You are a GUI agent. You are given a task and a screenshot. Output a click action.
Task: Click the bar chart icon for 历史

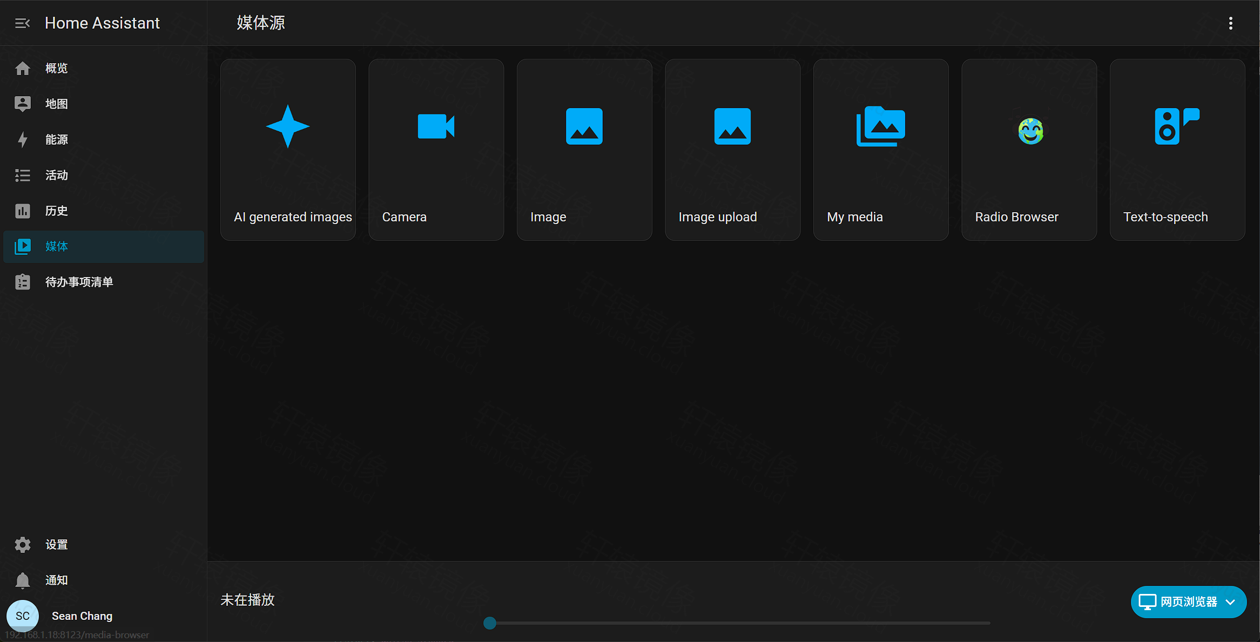tap(23, 211)
